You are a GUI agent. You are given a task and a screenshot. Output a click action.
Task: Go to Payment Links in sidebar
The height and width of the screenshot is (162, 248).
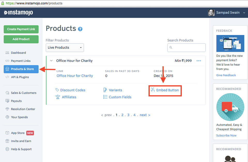tap(21, 61)
